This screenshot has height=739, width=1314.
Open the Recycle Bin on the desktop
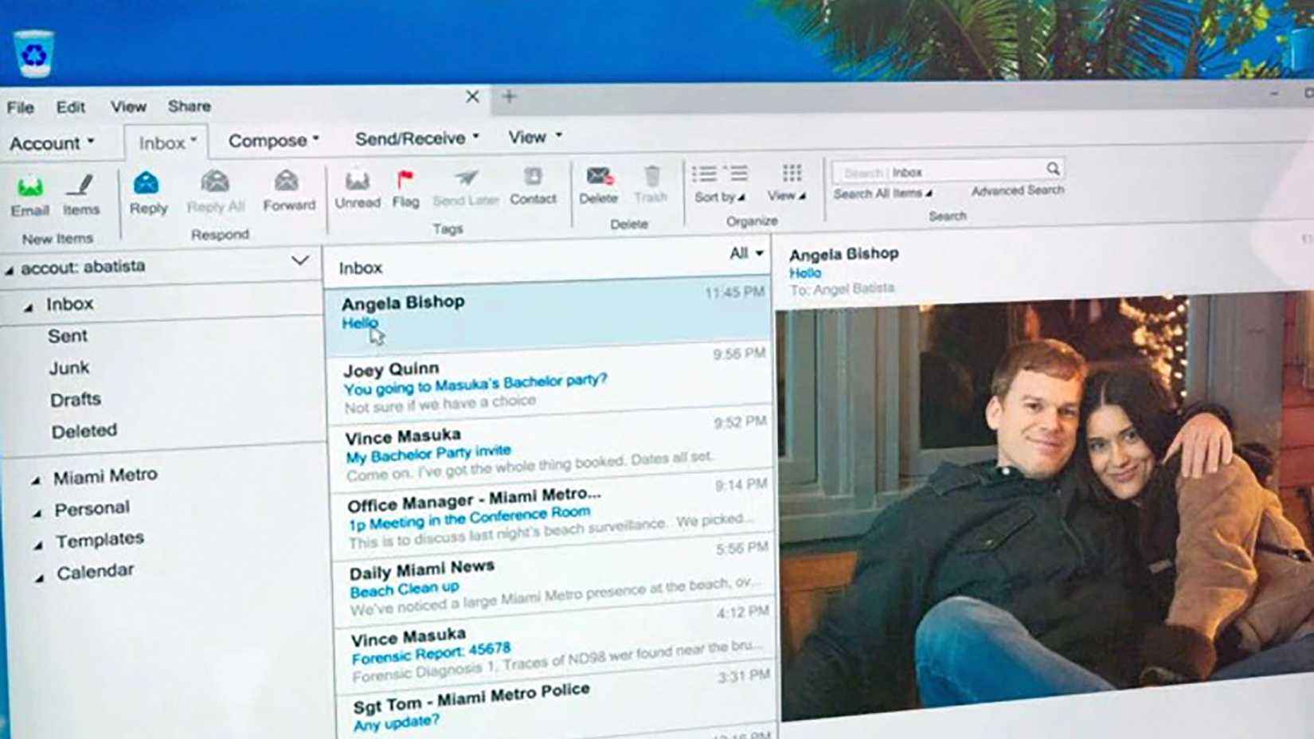(x=34, y=53)
